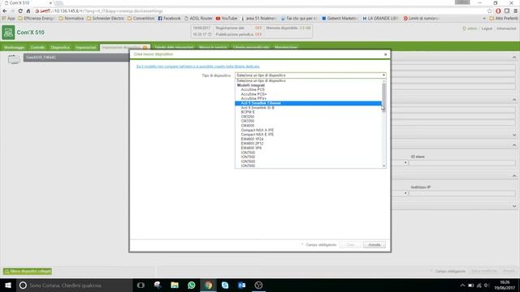
Task: Open Outlook from the taskbar
Action: pos(242,285)
